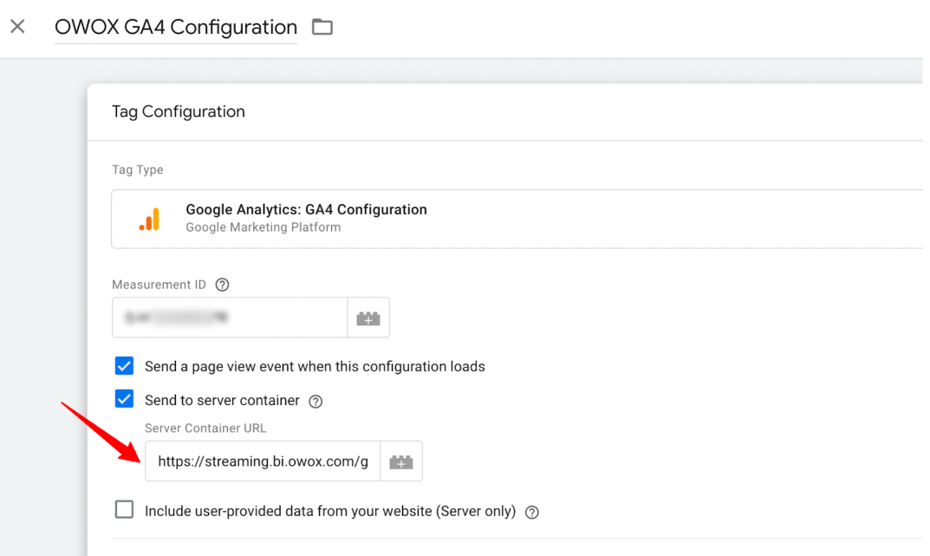Image resolution: width=930 pixels, height=556 pixels.
Task: Select the GA4 Configuration tag type box
Action: point(517,219)
